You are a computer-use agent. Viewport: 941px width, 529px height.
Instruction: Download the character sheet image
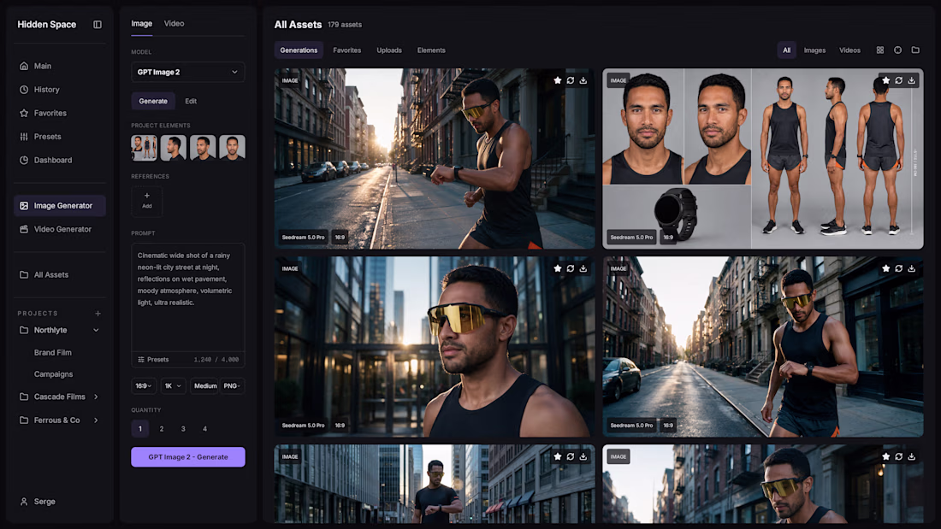point(912,80)
